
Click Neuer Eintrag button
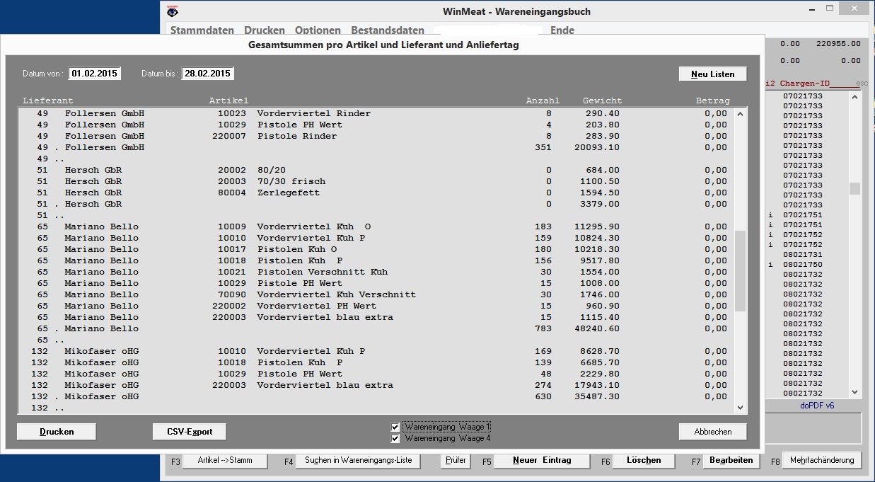click(542, 461)
